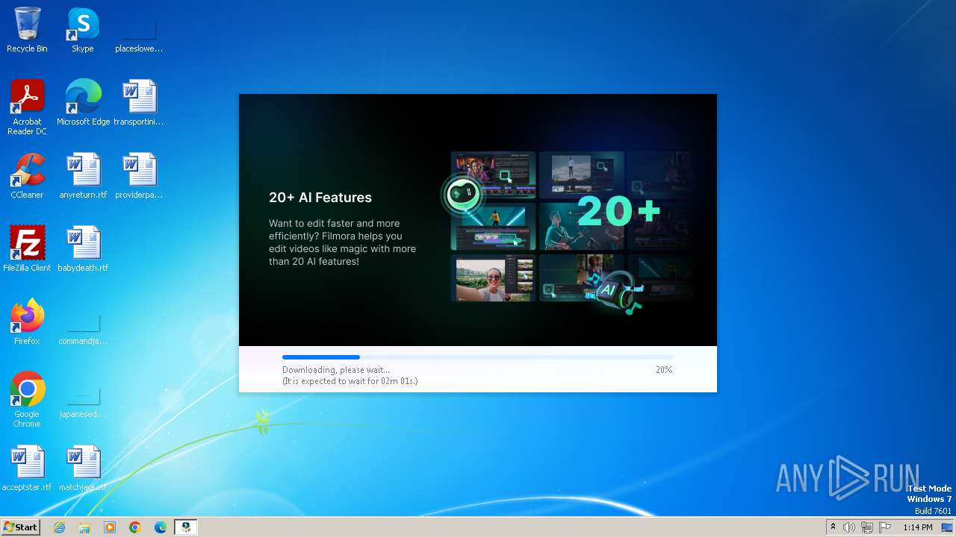Click the Filmora download progress bar
Screen dimensions: 956x537
477,357
